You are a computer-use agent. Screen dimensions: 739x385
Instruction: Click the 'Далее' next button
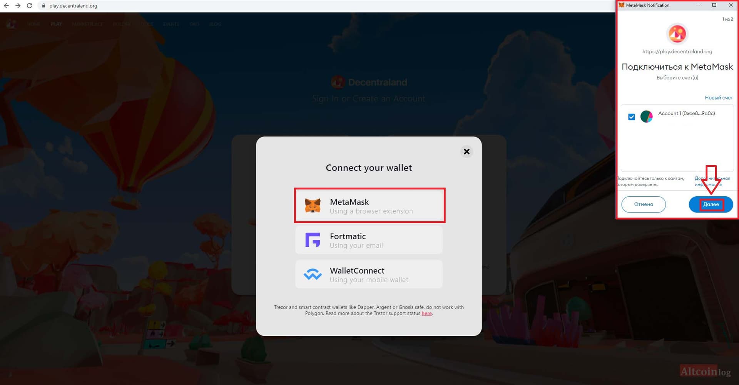point(711,204)
